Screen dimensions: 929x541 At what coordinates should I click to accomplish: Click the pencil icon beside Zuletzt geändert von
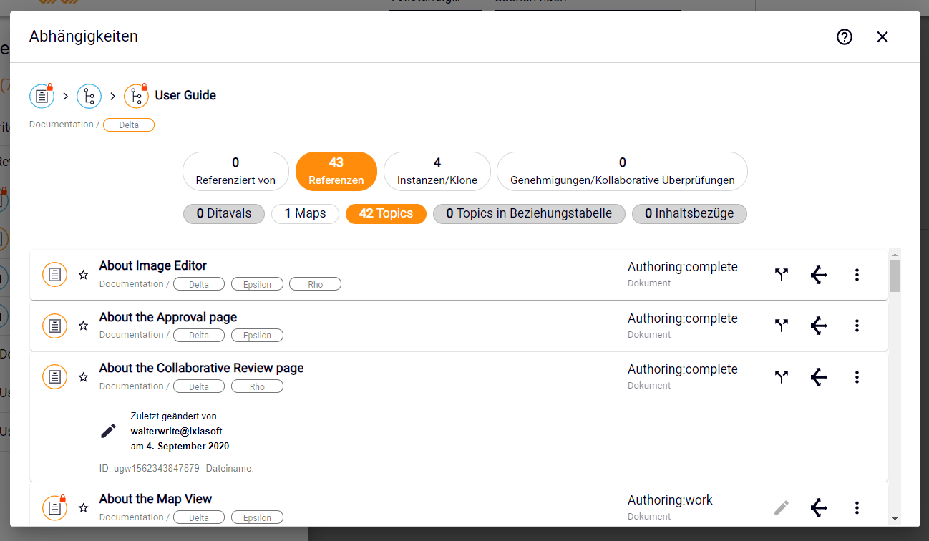pyautogui.click(x=108, y=431)
